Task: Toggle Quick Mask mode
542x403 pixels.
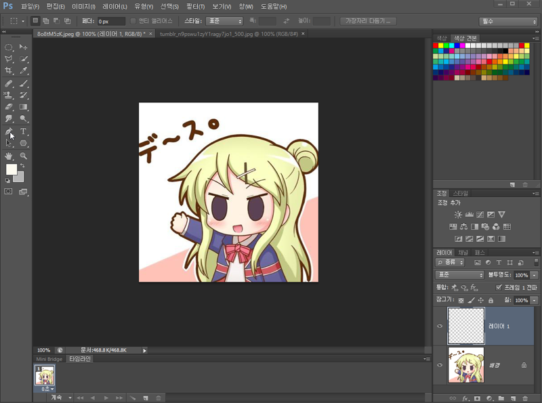Action: (x=8, y=192)
